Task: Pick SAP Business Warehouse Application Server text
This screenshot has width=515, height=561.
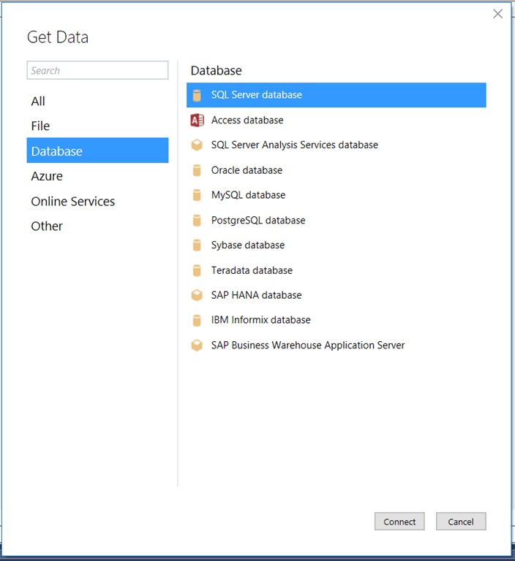Action: (x=308, y=346)
